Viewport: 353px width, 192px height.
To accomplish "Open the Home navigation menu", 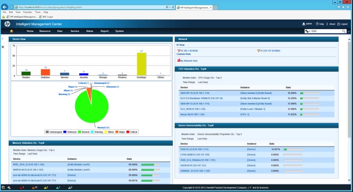I will [30, 31].
